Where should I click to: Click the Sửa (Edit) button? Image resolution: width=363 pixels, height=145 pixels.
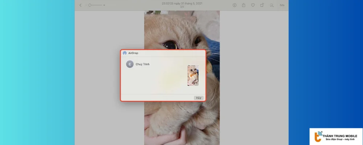[x=282, y=5]
